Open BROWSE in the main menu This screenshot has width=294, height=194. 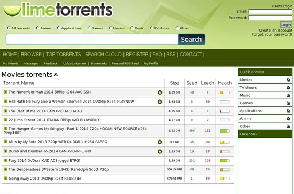(x=31, y=55)
